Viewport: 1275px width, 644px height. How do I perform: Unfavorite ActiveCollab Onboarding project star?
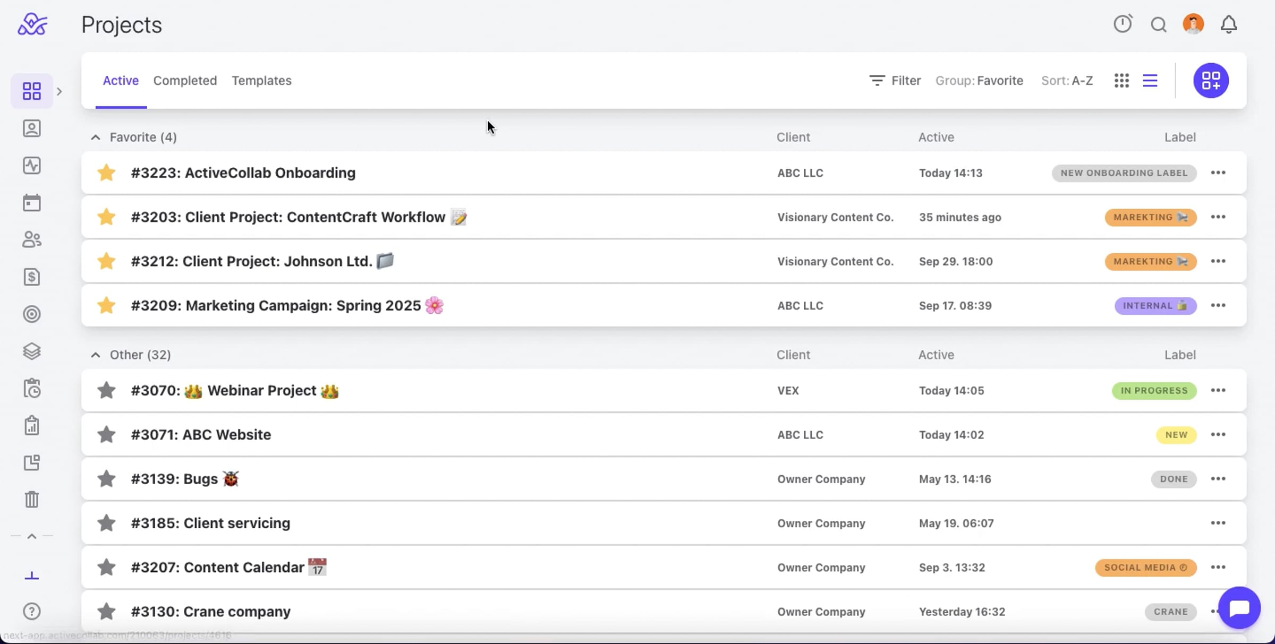point(106,173)
